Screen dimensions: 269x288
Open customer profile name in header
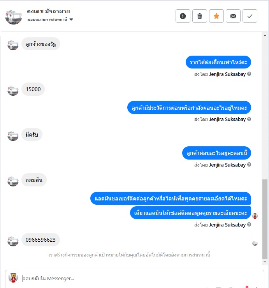point(48,11)
